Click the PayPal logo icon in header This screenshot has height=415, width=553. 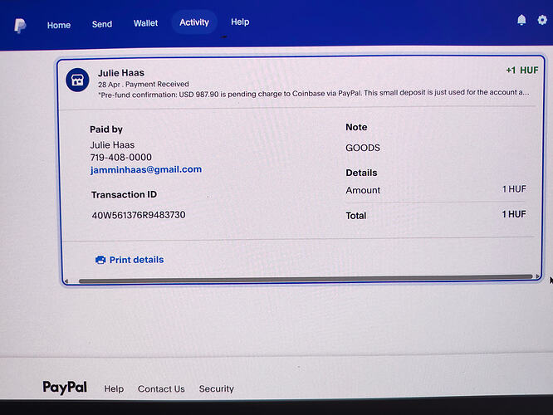[x=20, y=26]
